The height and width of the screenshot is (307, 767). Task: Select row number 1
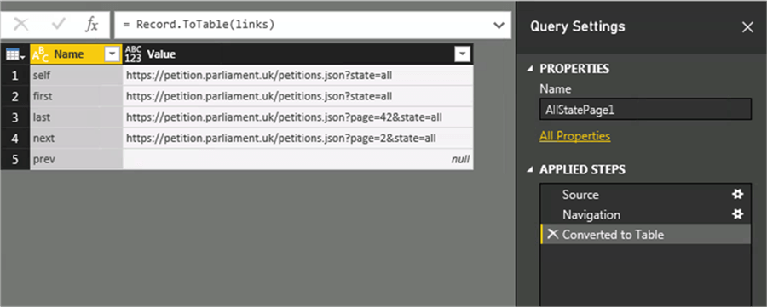pyautogui.click(x=15, y=76)
